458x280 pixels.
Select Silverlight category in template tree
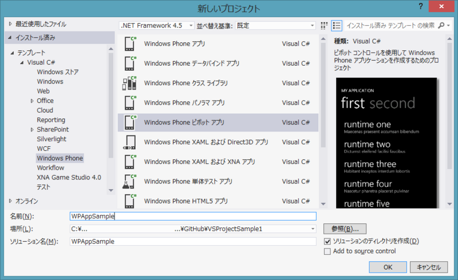click(x=52, y=139)
